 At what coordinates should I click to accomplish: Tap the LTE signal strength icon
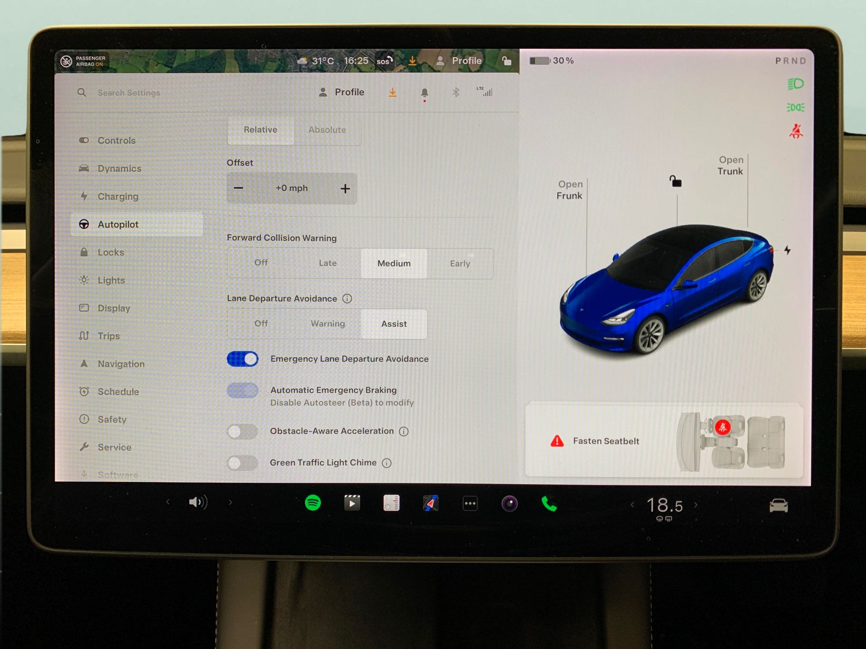[x=485, y=92]
